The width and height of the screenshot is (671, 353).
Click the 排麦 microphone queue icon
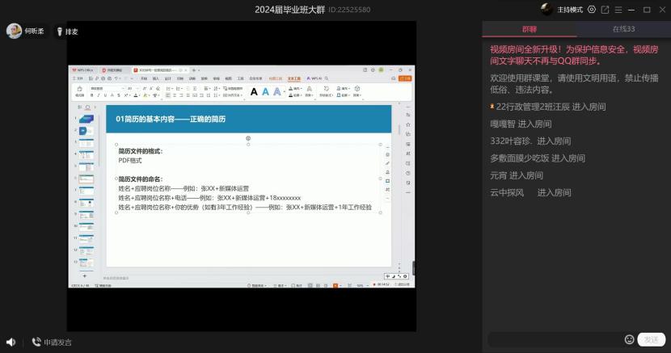(60, 32)
